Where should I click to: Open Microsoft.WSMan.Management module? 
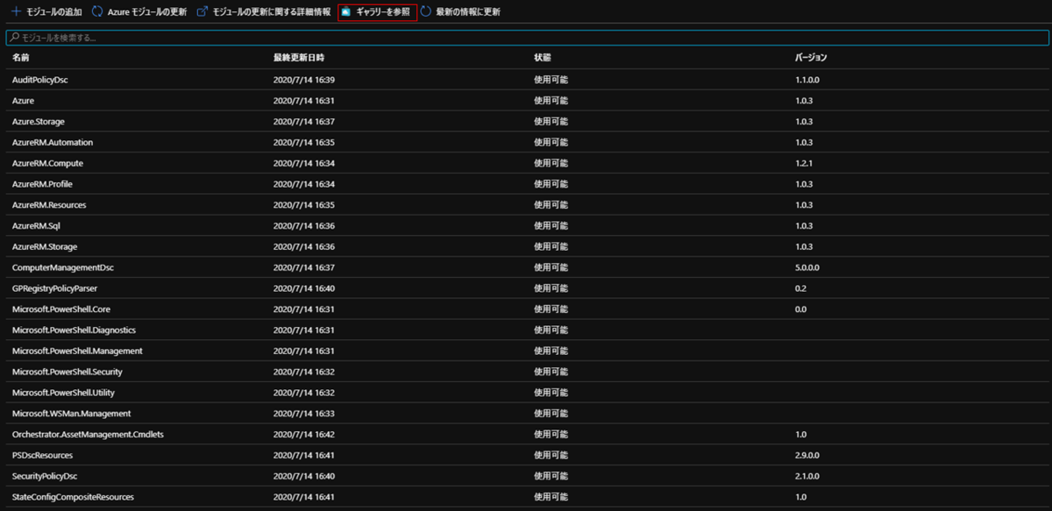tap(72, 414)
